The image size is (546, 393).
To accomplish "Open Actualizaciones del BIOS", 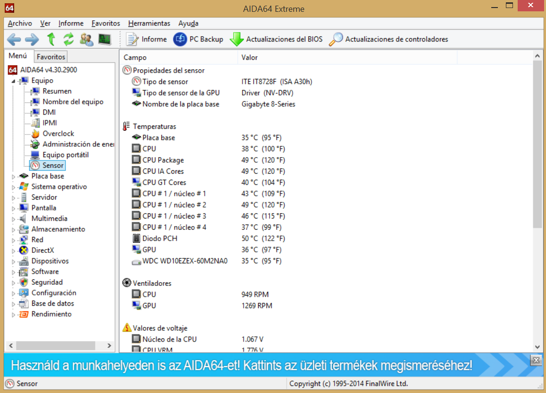I will (x=276, y=39).
